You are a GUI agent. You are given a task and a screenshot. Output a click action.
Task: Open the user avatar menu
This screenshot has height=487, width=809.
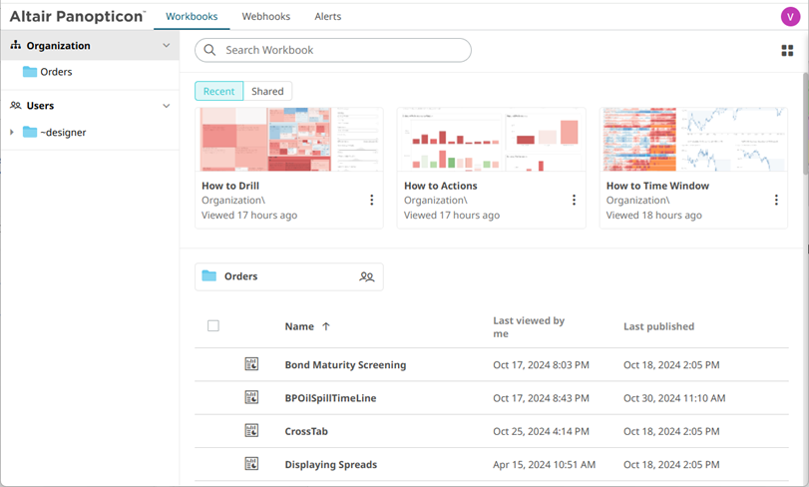click(790, 16)
